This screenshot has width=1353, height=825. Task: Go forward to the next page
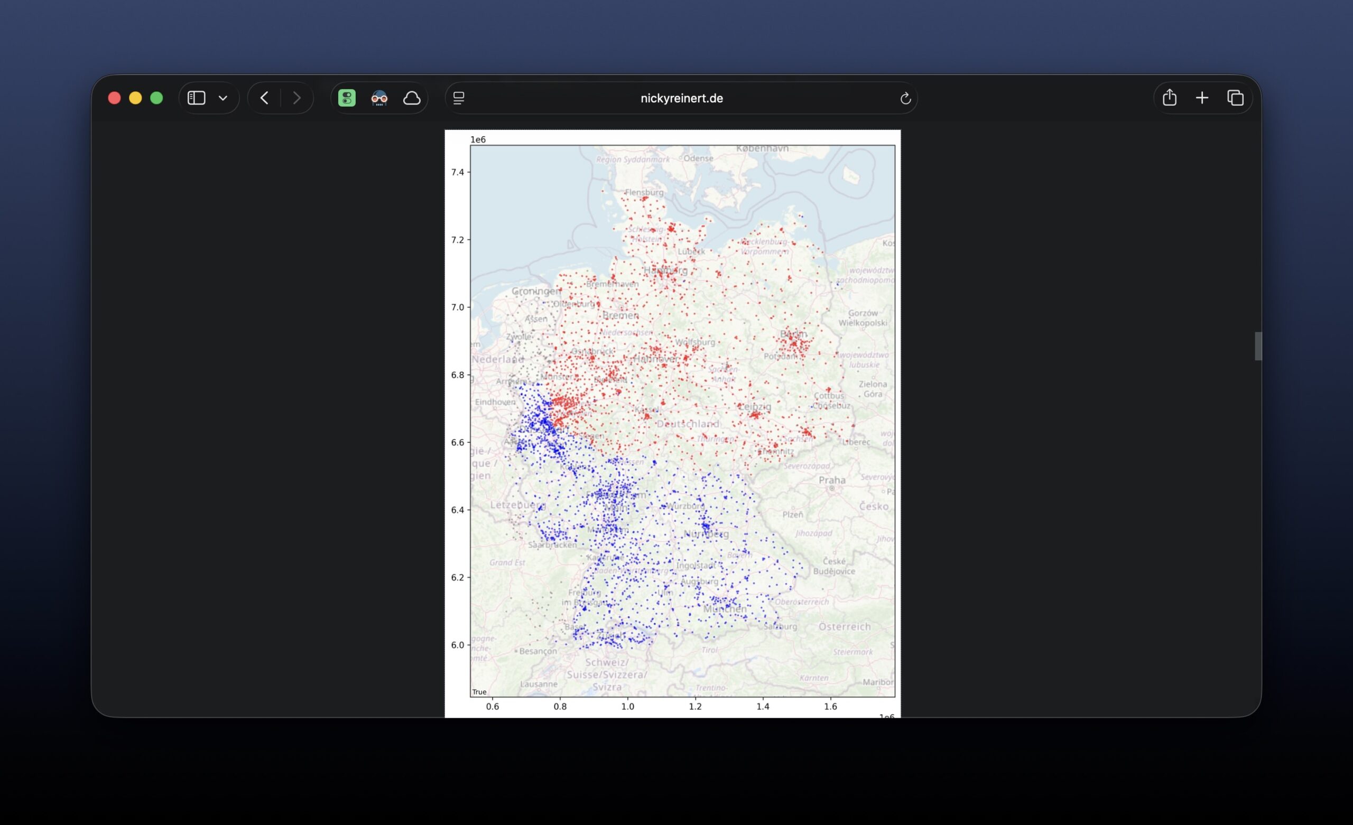tap(297, 98)
